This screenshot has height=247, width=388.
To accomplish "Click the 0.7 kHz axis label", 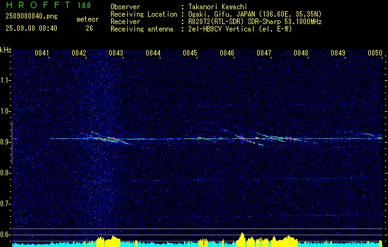I will [x=6, y=204].
